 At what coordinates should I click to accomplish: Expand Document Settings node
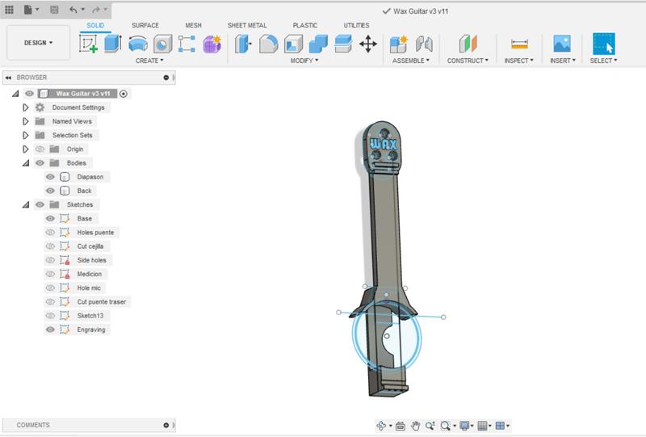[x=26, y=107]
